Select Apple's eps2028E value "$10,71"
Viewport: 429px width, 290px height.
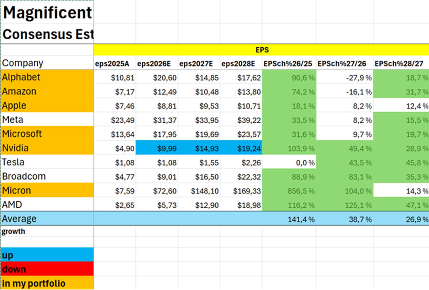[241, 105]
